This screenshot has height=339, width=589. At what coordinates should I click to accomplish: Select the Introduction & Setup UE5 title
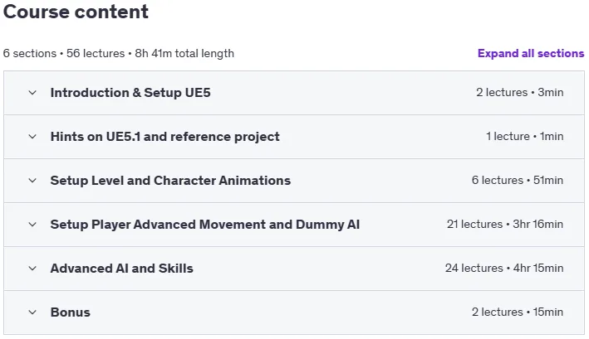(130, 93)
